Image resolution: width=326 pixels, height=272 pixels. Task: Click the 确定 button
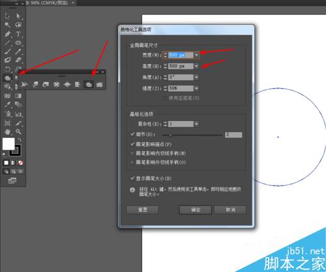click(195, 210)
